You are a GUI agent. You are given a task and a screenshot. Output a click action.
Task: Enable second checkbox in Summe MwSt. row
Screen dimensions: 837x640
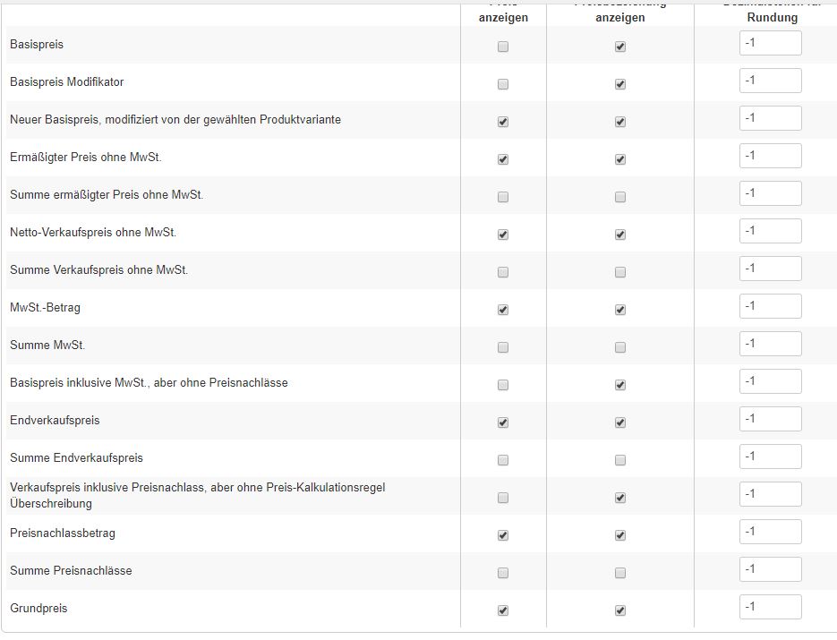click(x=620, y=347)
